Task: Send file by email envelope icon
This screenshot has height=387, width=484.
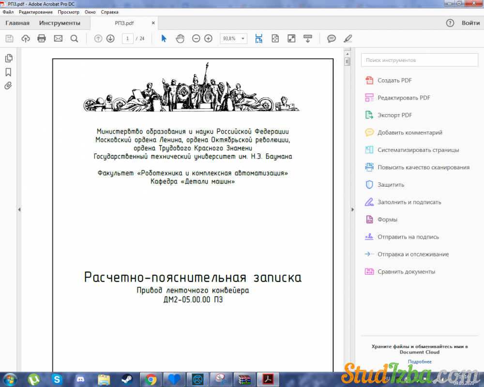Action: (x=58, y=39)
